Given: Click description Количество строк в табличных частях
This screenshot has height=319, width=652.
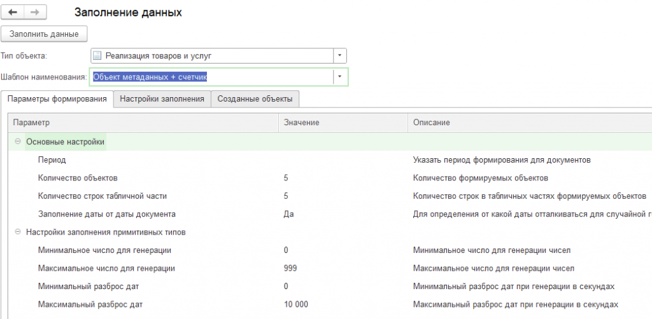Looking at the screenshot, I should click(x=530, y=196).
